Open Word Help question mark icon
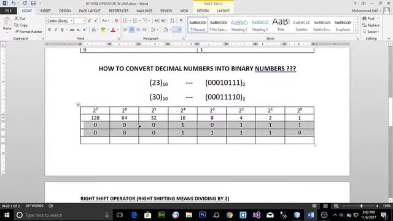 (355, 4)
